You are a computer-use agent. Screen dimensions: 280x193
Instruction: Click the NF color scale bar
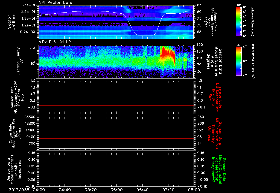click(238, 21)
